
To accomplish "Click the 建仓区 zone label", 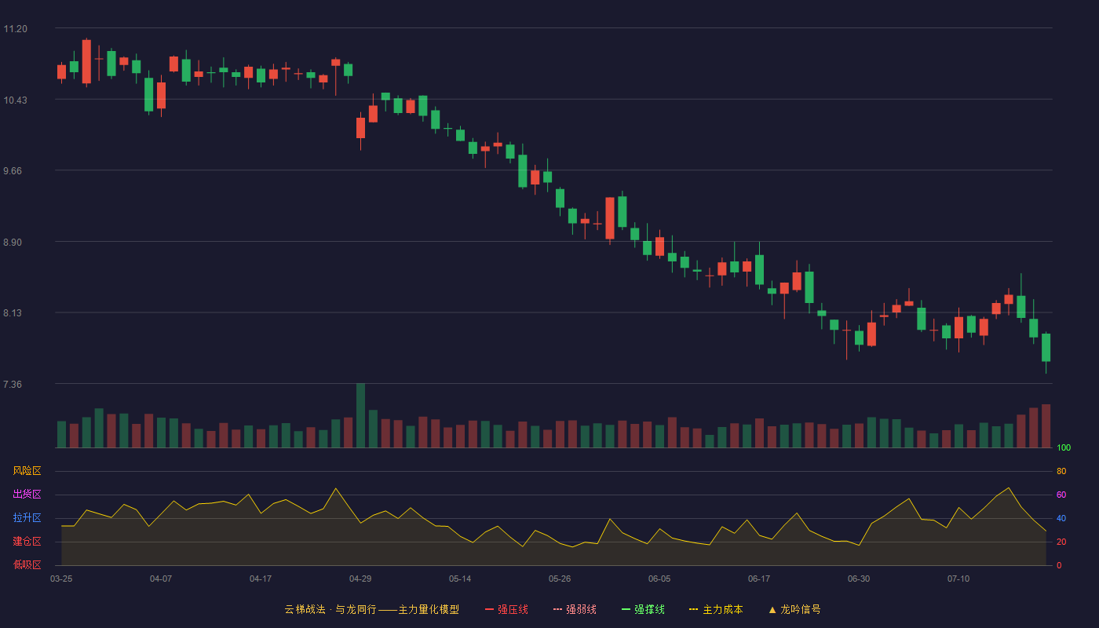I will 27,542.
